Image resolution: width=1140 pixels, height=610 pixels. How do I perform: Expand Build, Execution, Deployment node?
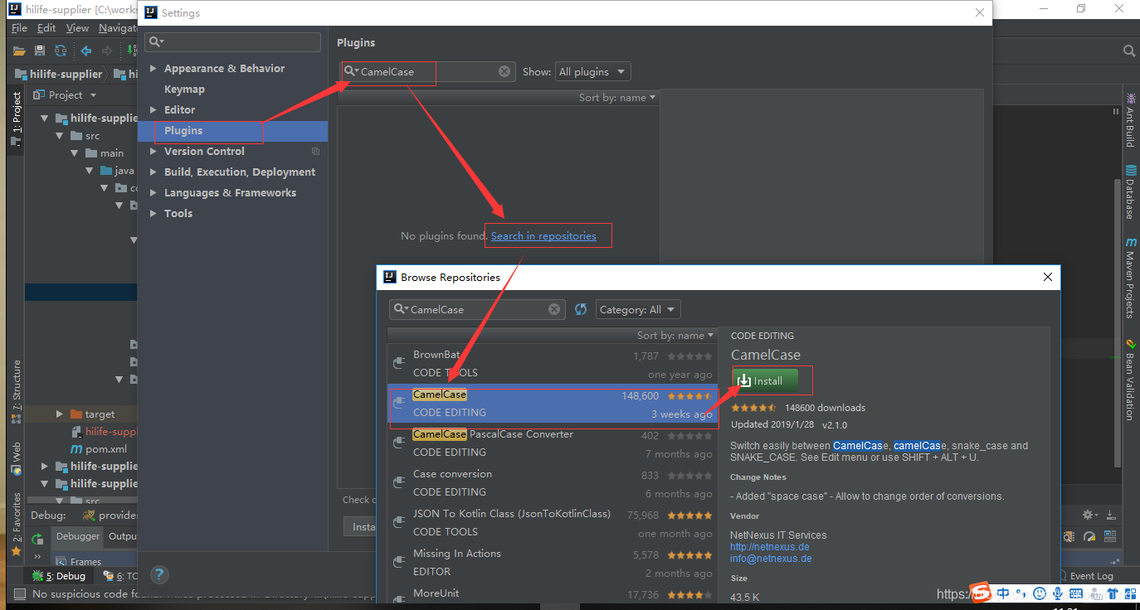click(153, 172)
